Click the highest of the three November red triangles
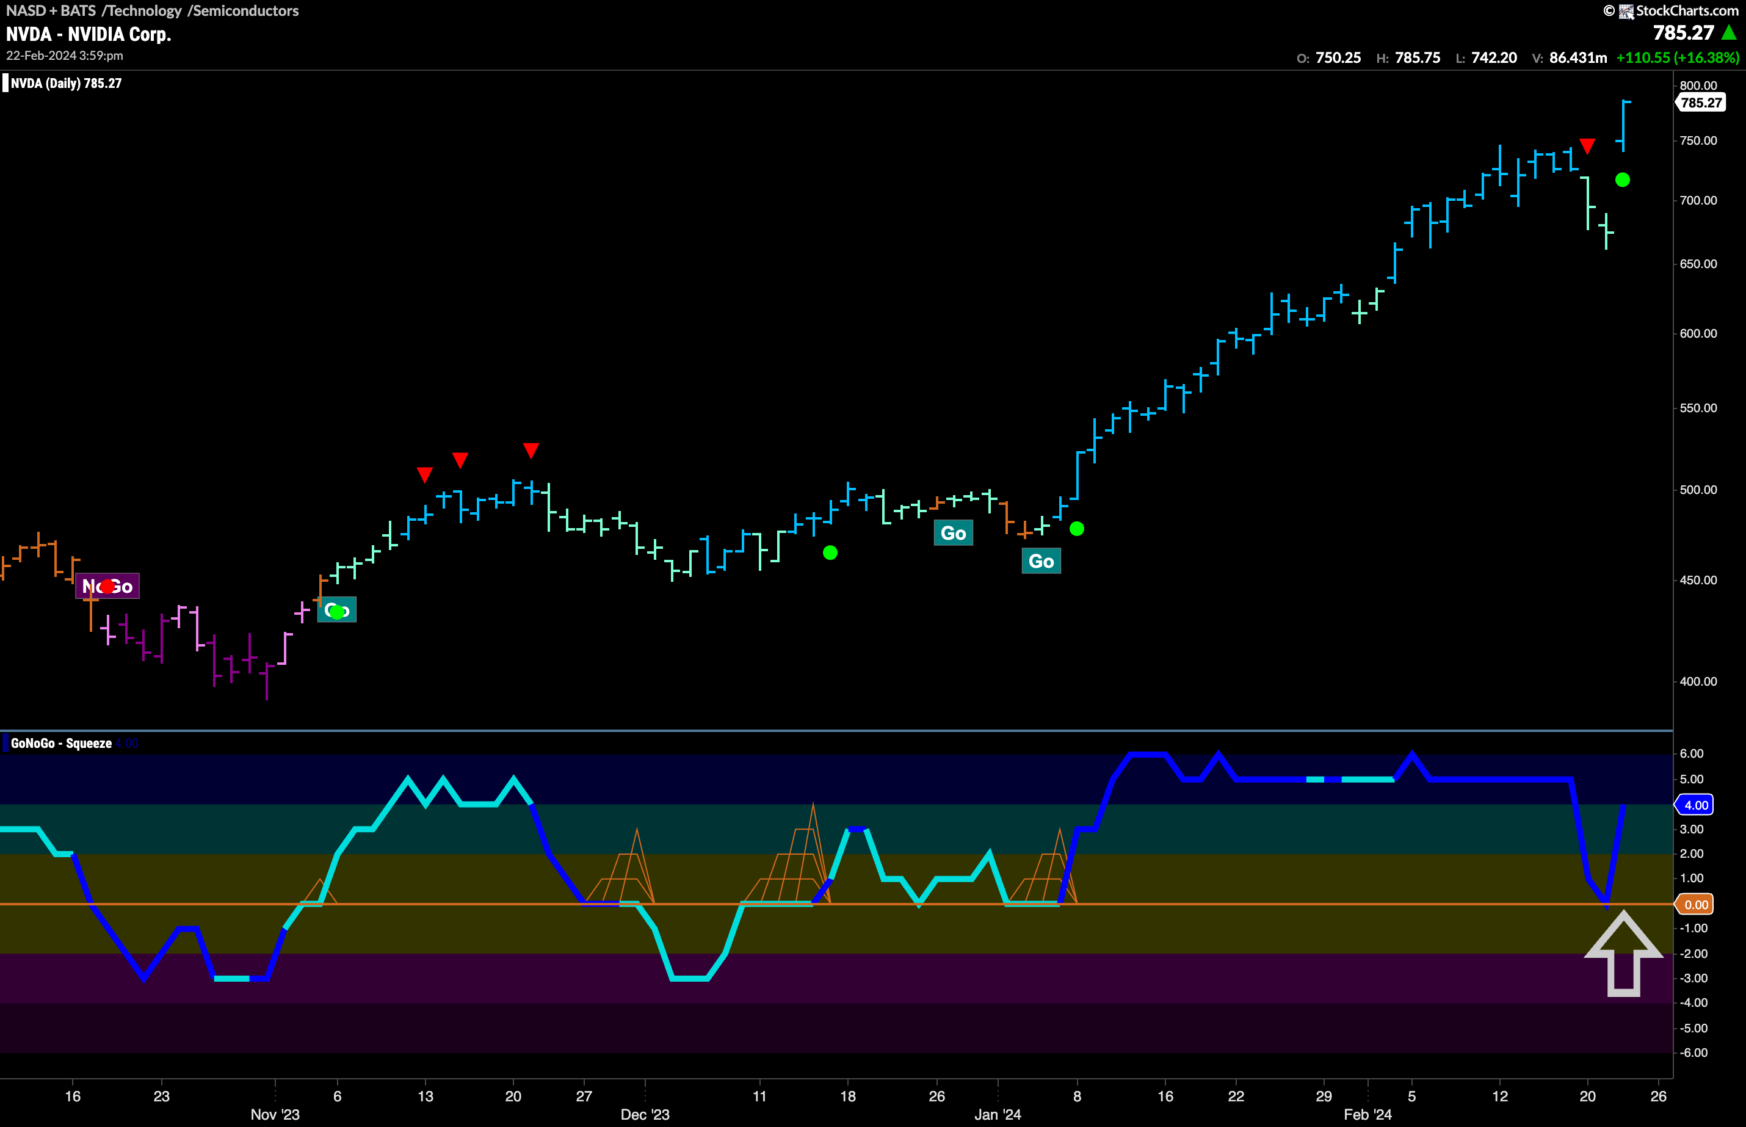 [x=531, y=450]
